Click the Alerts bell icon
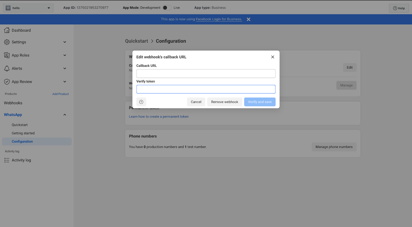 (x=7, y=69)
